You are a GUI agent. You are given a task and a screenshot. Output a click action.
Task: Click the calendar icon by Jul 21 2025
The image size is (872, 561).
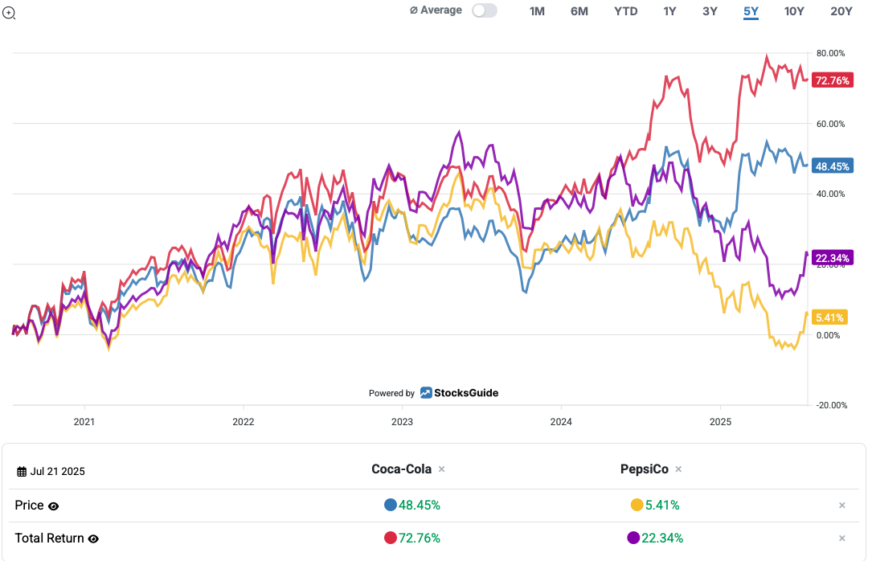pos(22,472)
